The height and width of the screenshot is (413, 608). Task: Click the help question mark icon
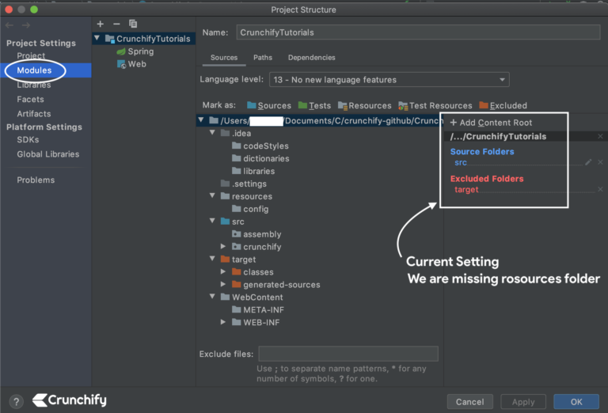tap(16, 401)
